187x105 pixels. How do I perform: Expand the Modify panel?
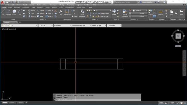click(x=43, y=19)
